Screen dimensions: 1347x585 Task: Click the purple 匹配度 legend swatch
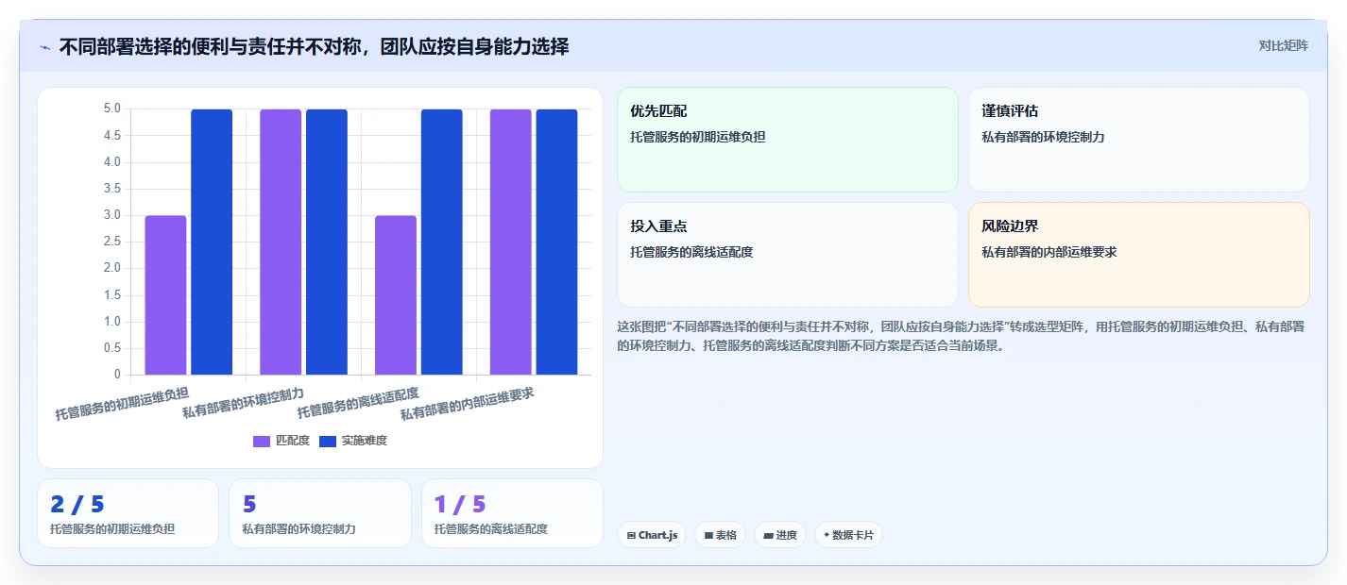tap(262, 441)
